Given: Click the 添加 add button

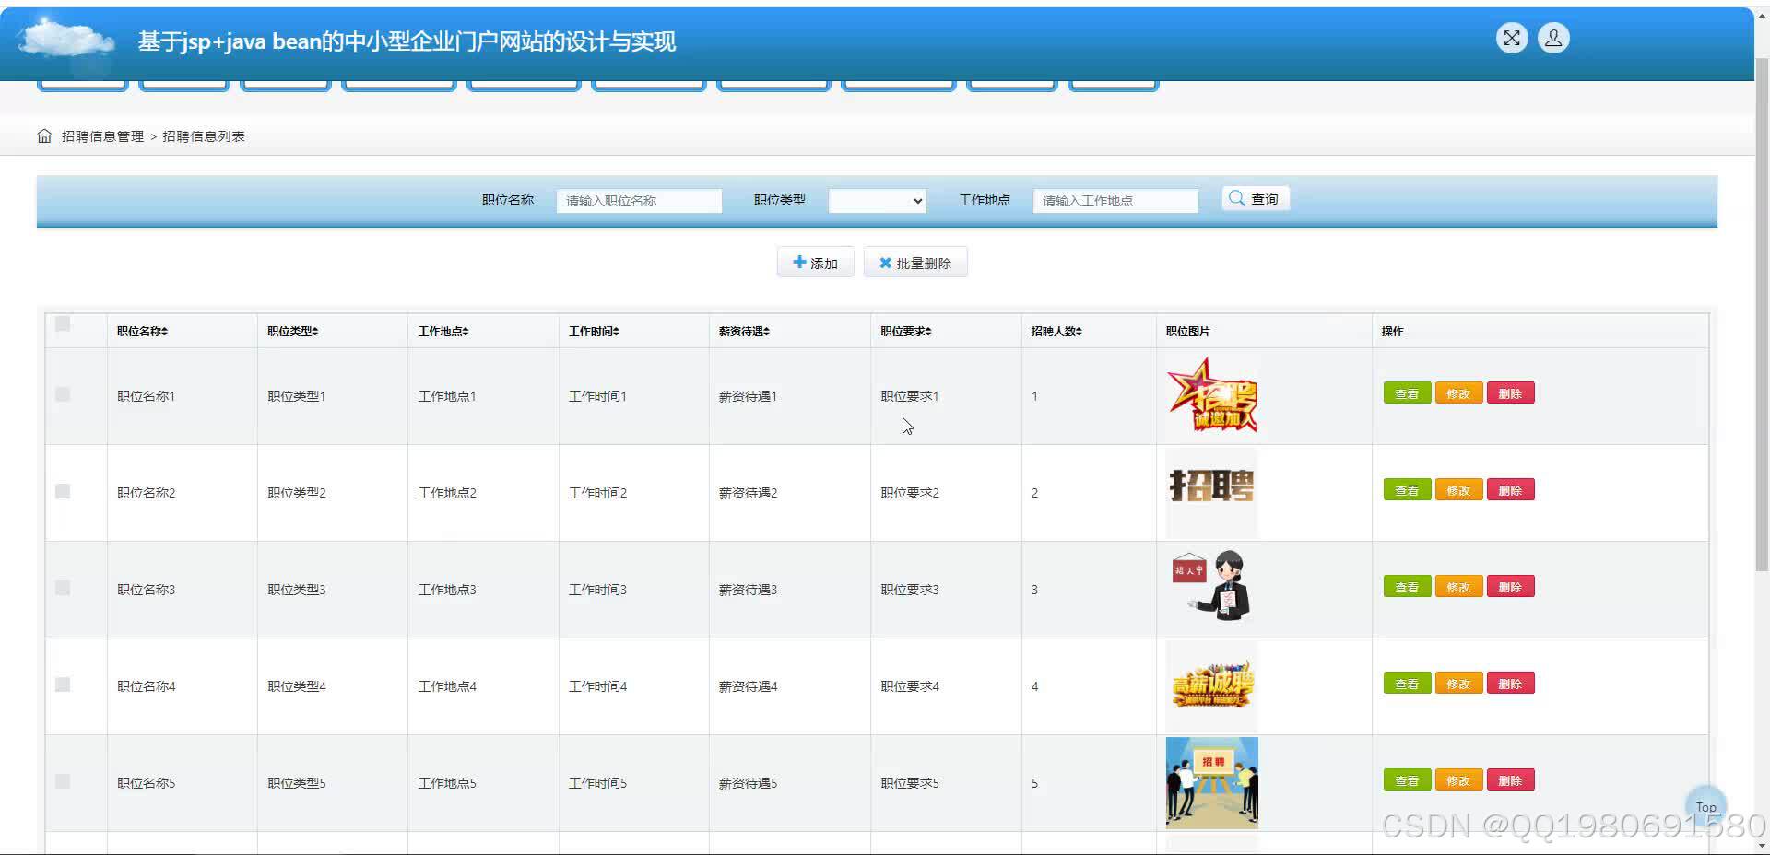Looking at the screenshot, I should (815, 263).
